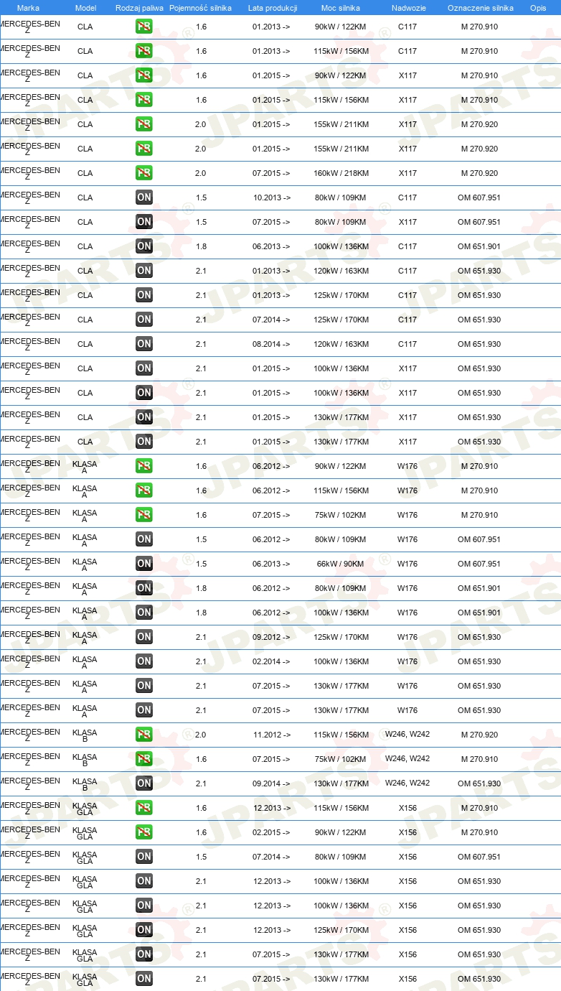
Task: Click OM 607.951 engine code in KLASA GLA row
Action: (x=479, y=857)
